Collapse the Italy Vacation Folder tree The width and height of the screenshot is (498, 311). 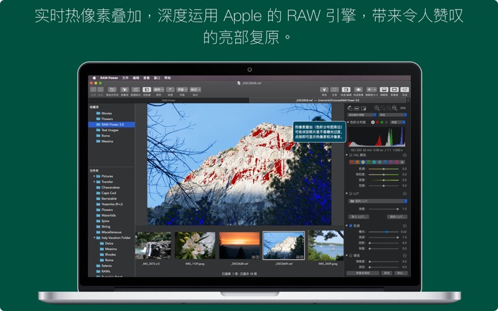tap(95, 237)
